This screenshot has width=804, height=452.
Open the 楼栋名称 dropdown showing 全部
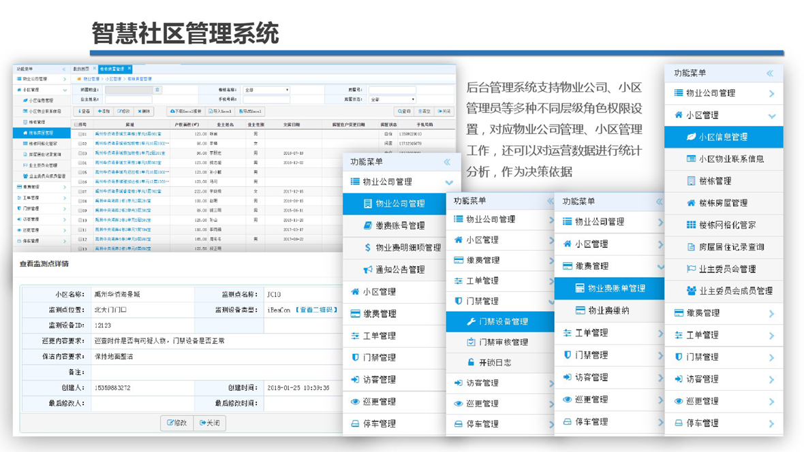coord(266,90)
